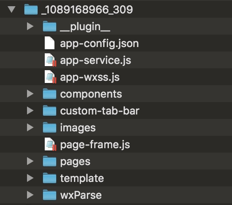
Task: Expand the __plugin__ folder
Action: click(x=30, y=26)
